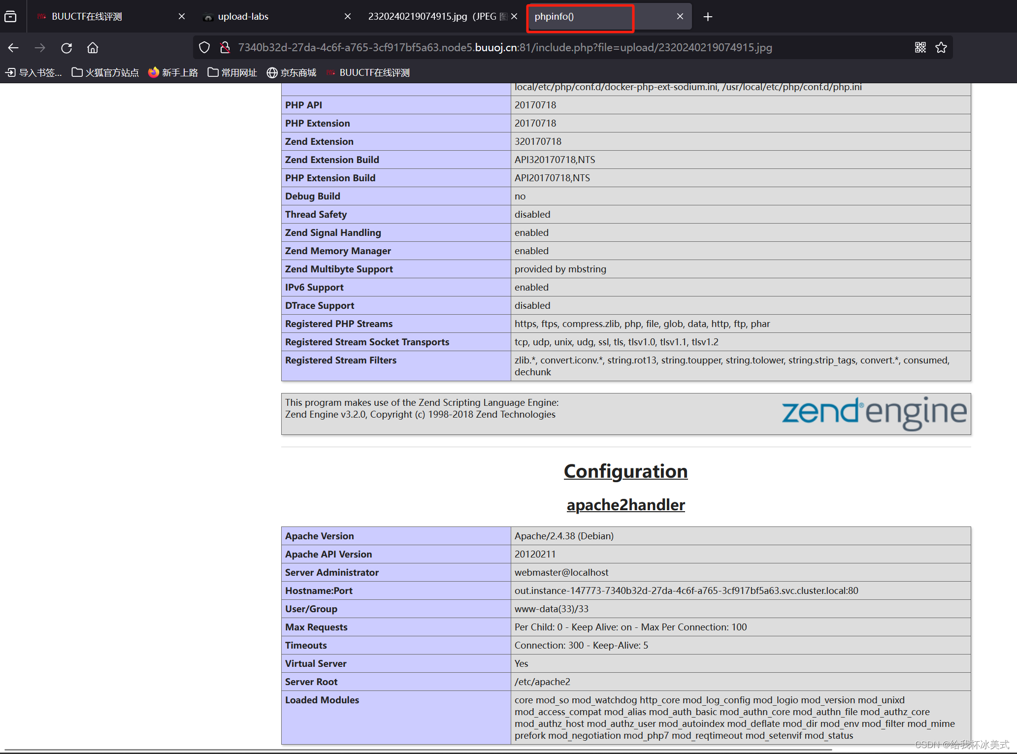Screen dimensions: 1017x754
Task: Close the upload-labs tab
Action: 348,16
